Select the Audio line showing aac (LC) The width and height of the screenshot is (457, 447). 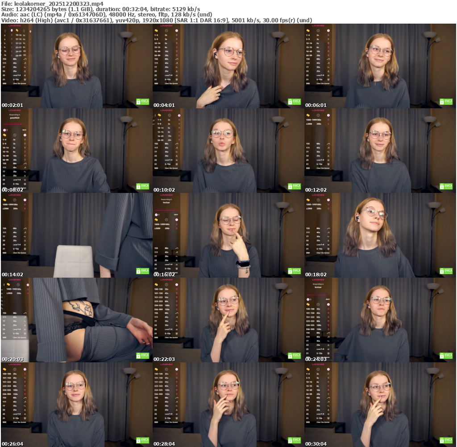pos(107,15)
